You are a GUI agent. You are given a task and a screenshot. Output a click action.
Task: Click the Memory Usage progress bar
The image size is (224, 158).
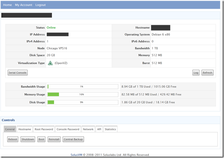(x=83, y=94)
